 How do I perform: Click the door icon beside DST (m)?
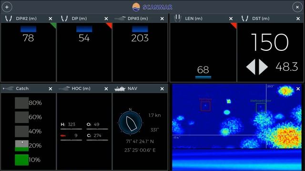point(245,19)
